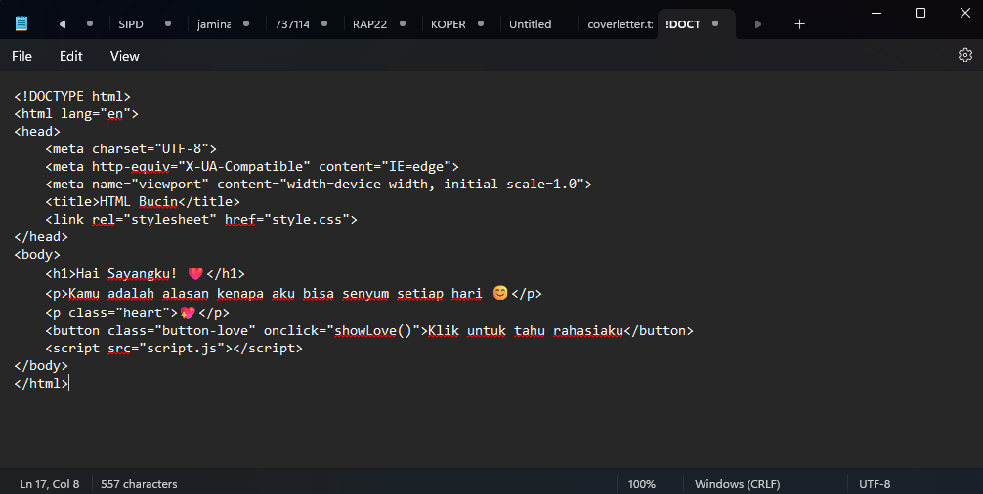Switch to the coverletter tab
983x494 pixels.
pyautogui.click(x=620, y=24)
